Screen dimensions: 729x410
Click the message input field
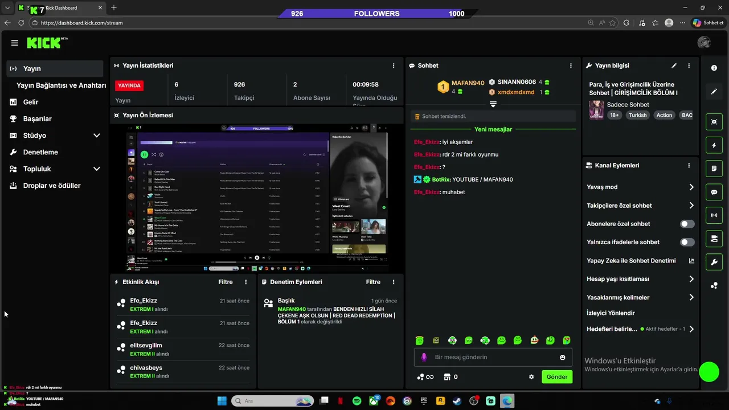point(493,357)
